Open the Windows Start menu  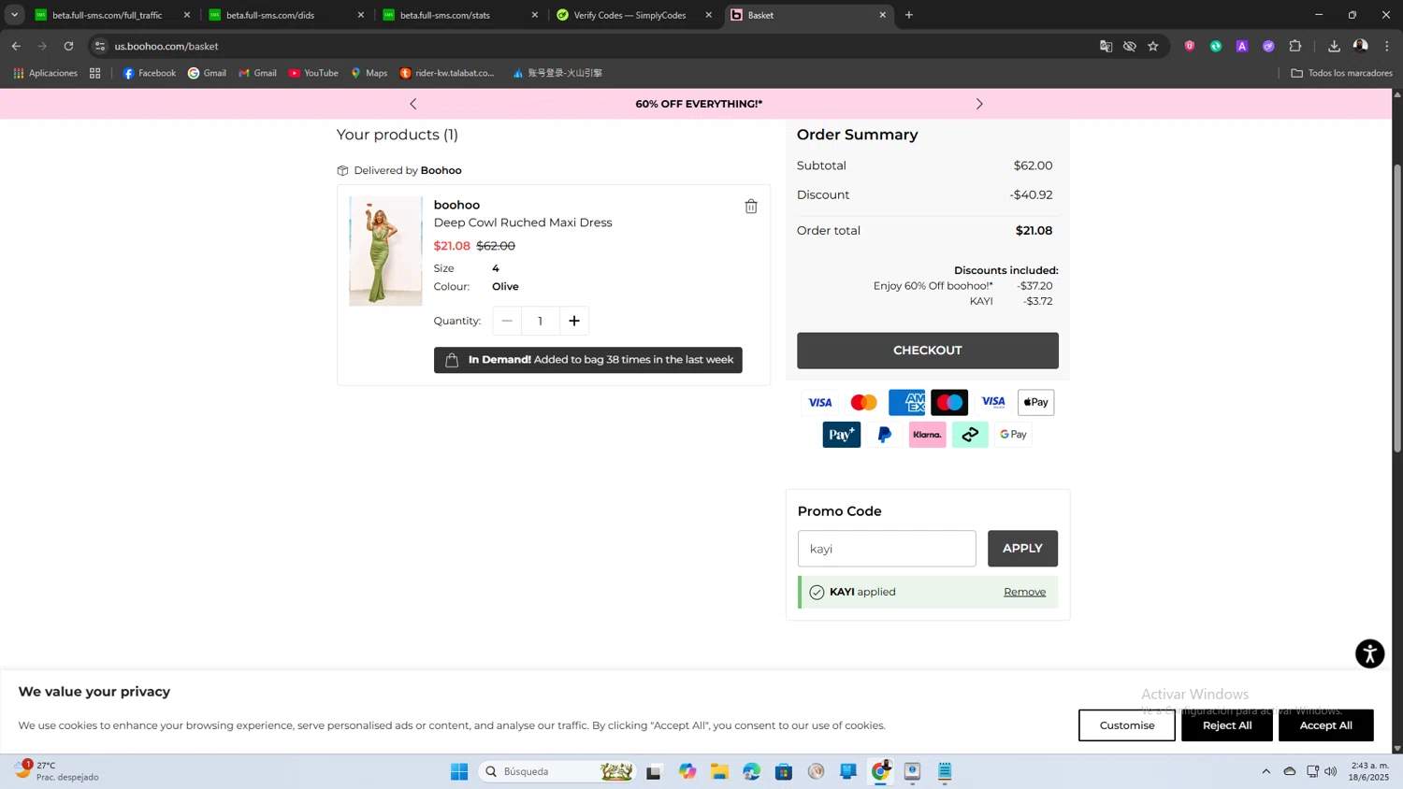click(x=459, y=771)
